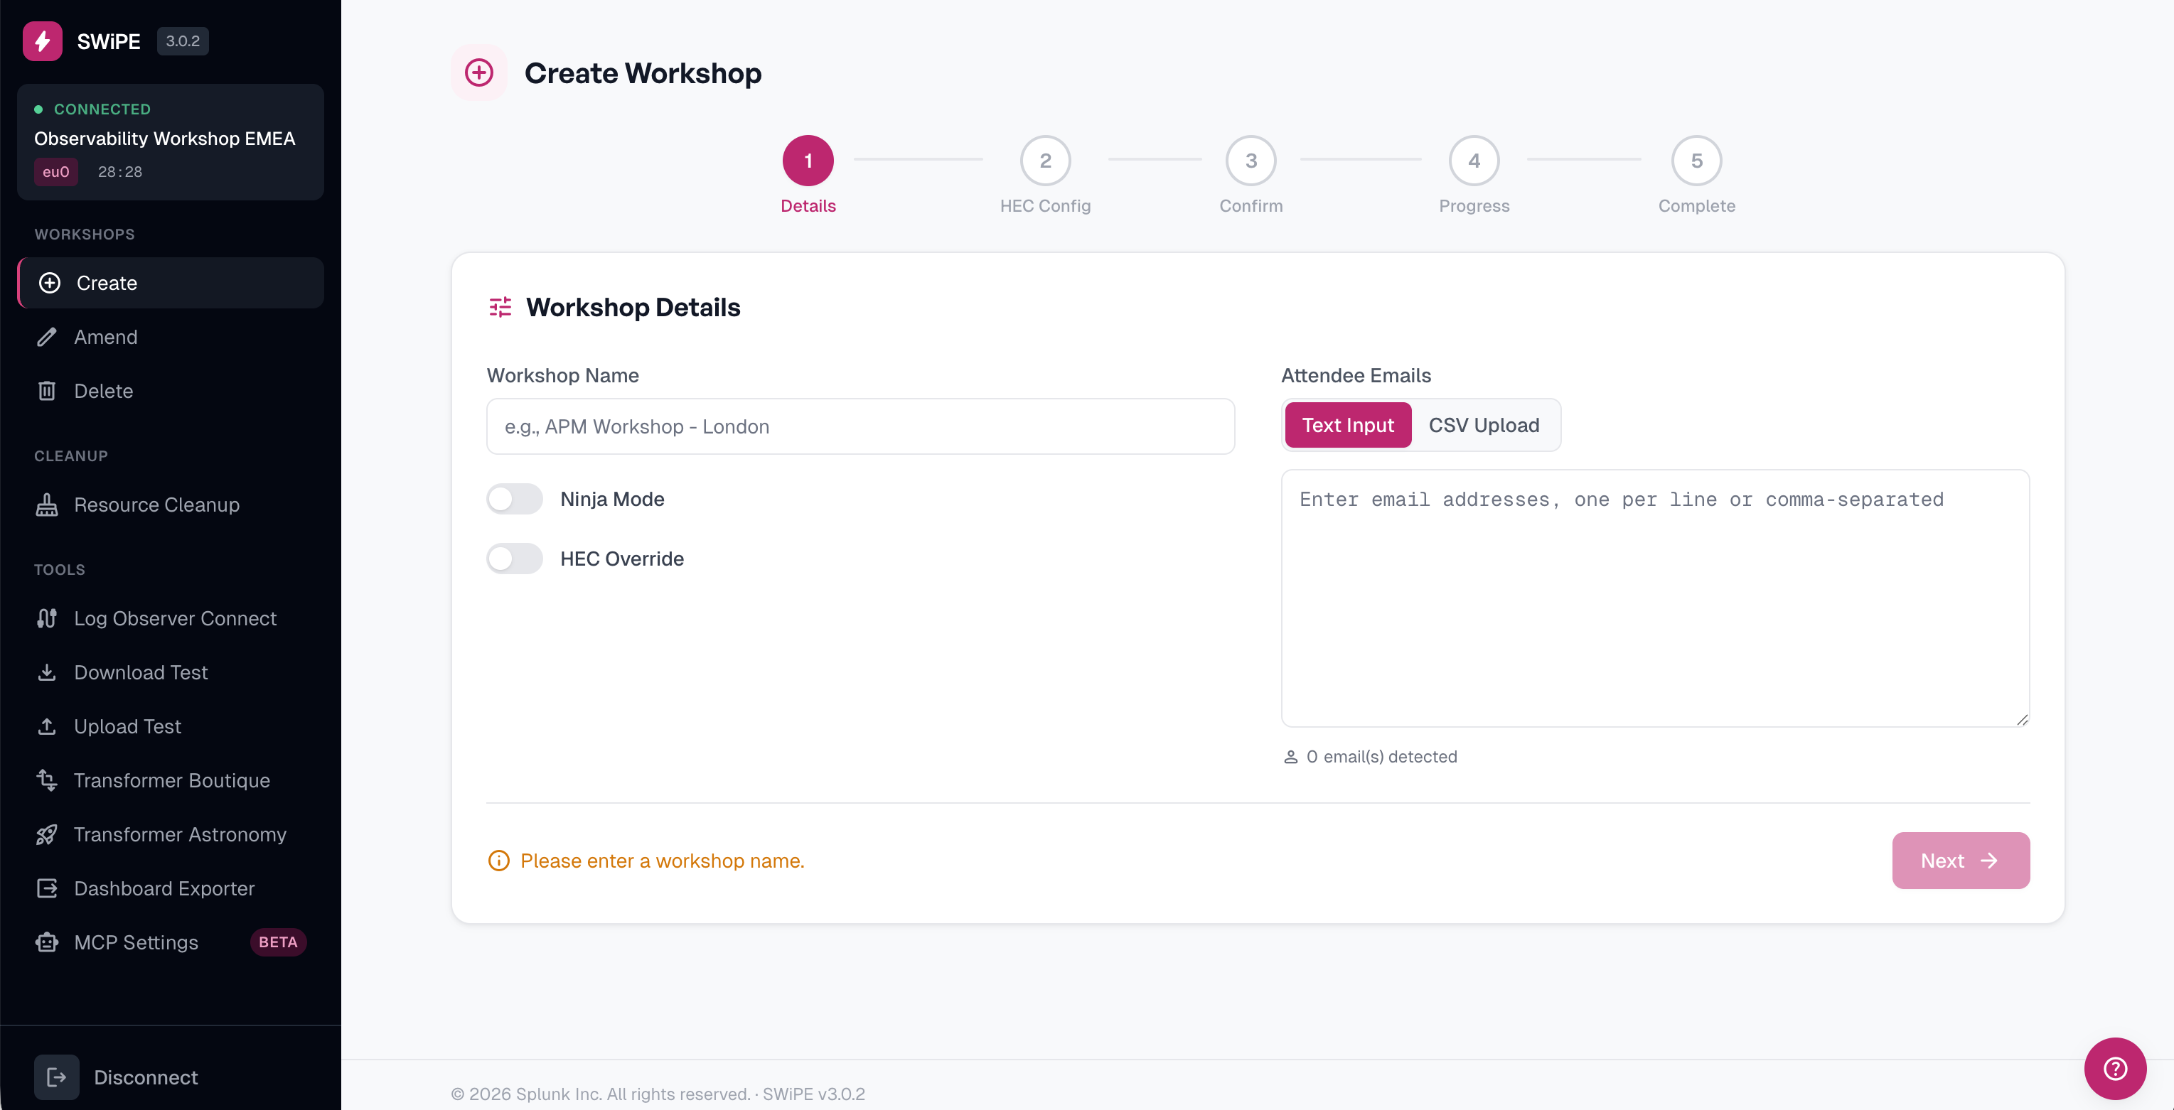Screen dimensions: 2174x1110
Task: Click the attendee emails text area
Action: point(1655,598)
